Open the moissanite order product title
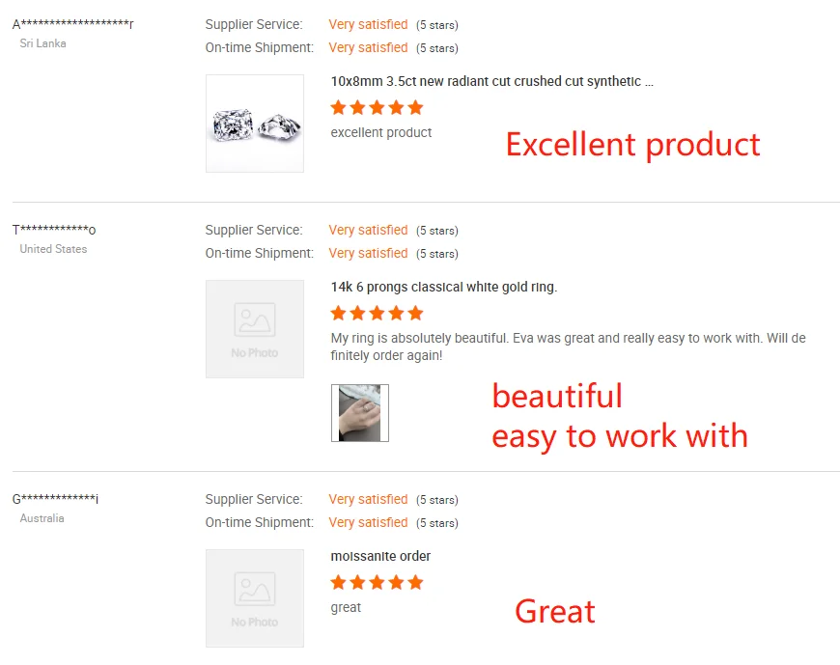 pos(380,557)
